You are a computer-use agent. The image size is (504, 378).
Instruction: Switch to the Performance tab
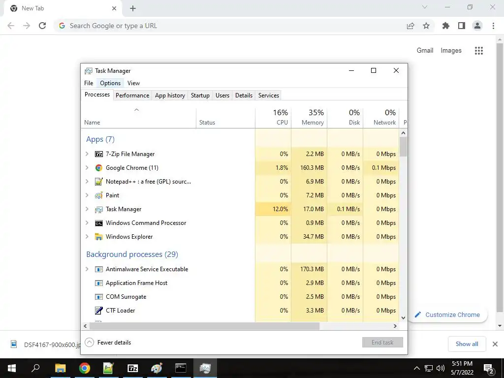pos(132,95)
